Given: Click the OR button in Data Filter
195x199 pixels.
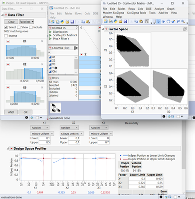Looking at the screenshot, I should tap(25, 112).
